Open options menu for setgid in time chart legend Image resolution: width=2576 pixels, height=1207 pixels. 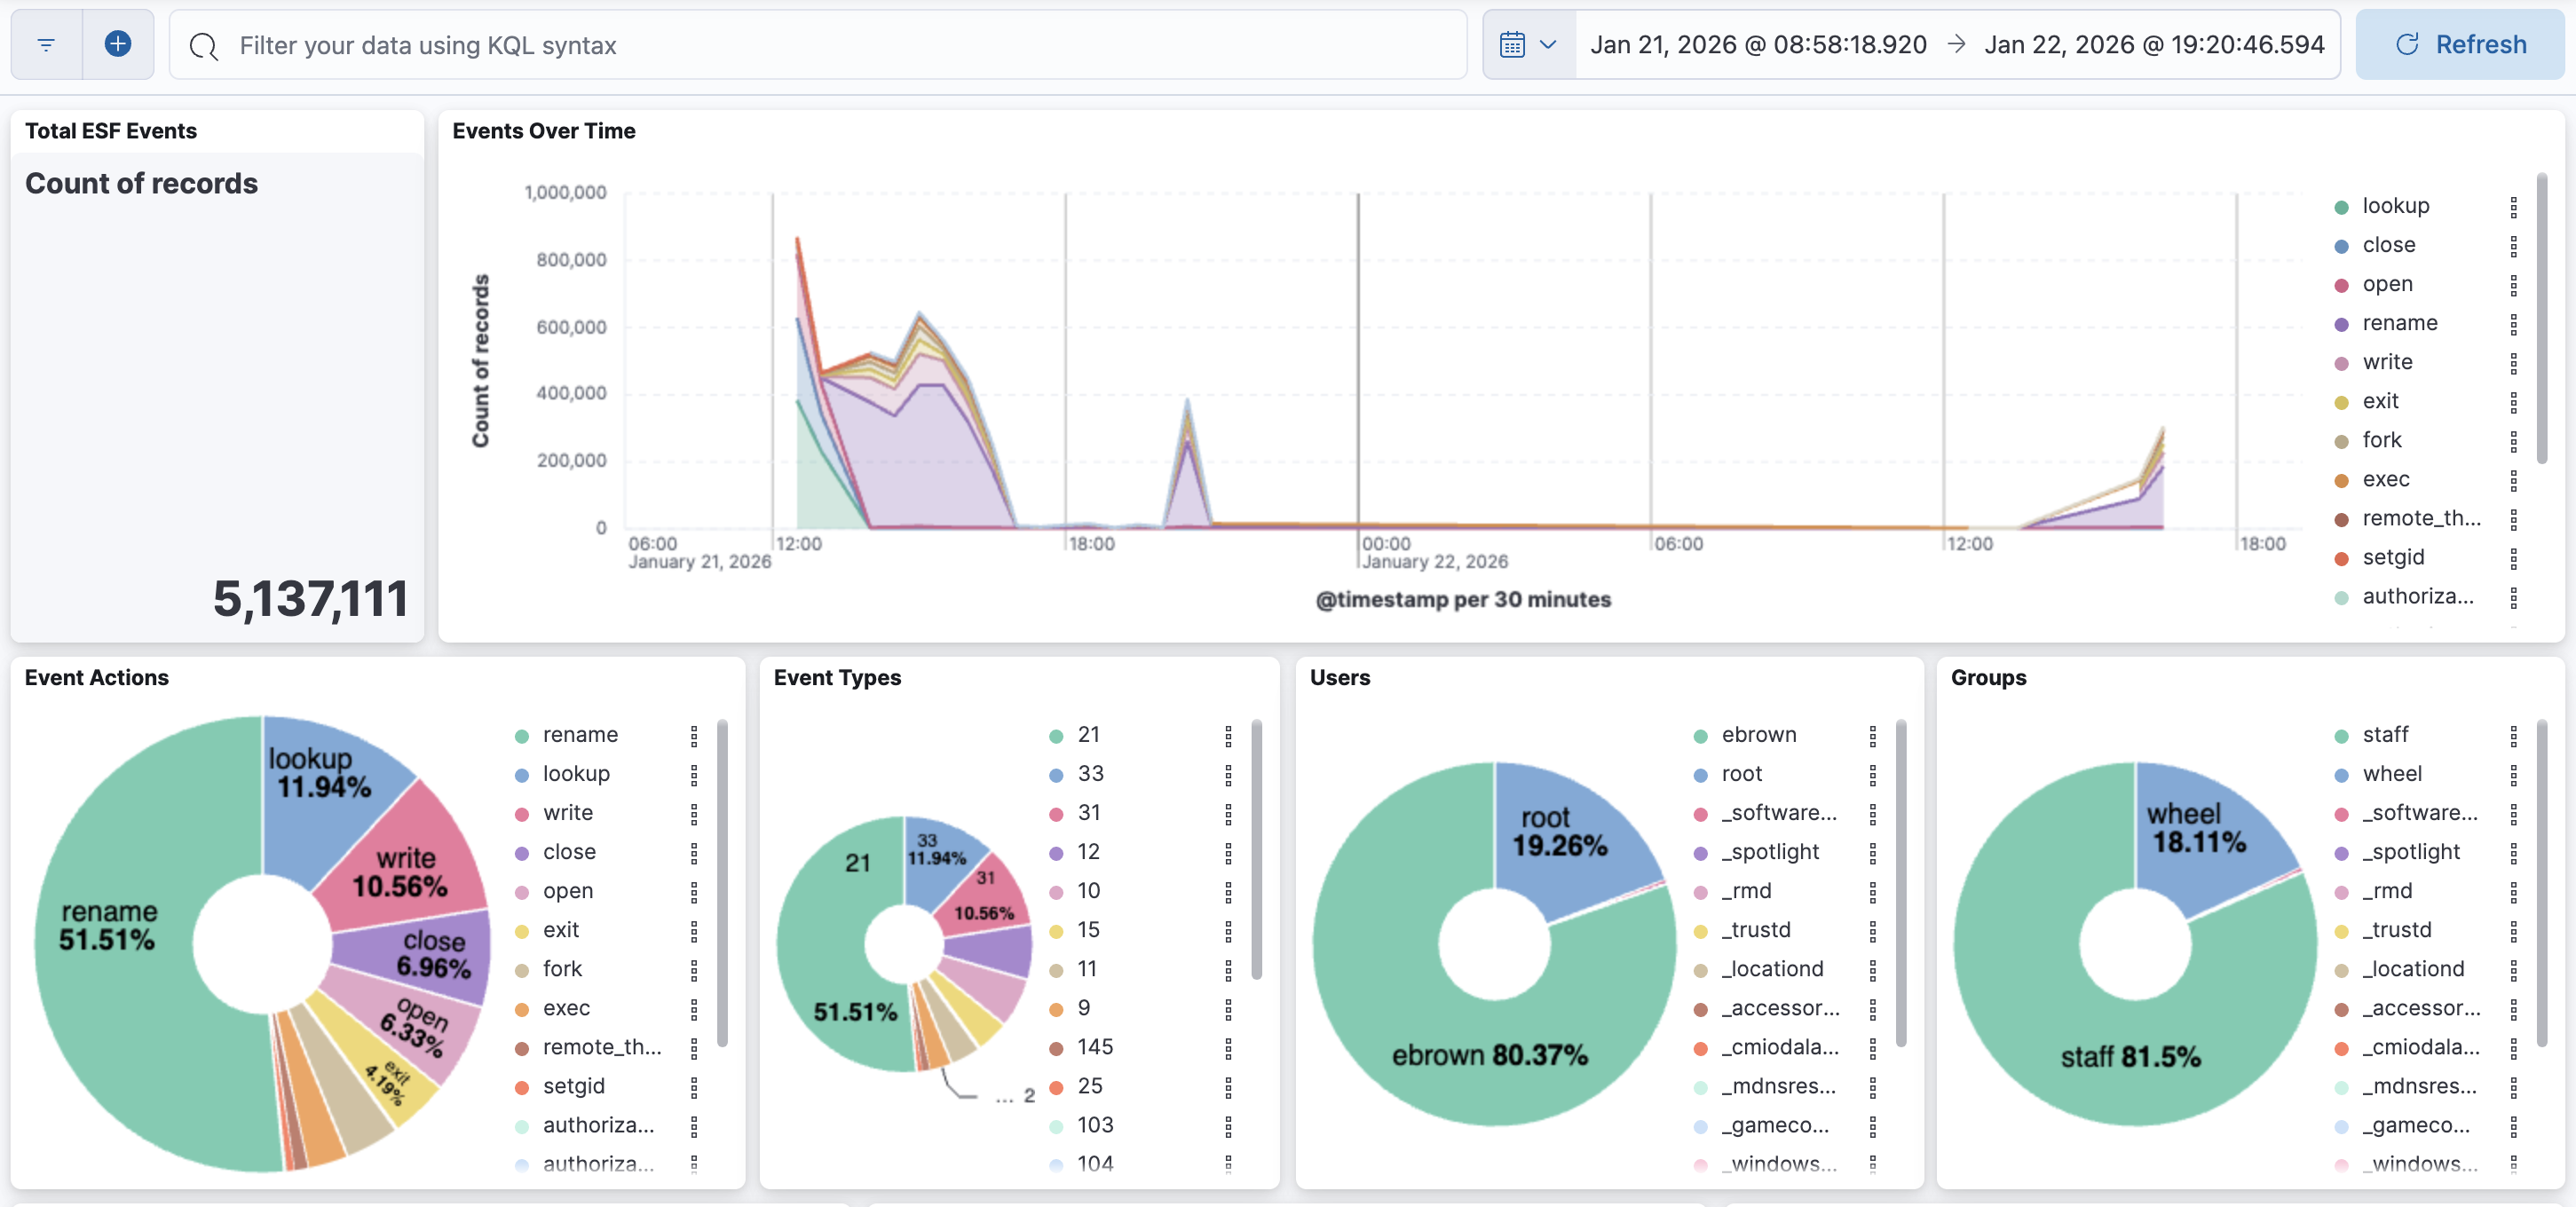coord(2513,558)
